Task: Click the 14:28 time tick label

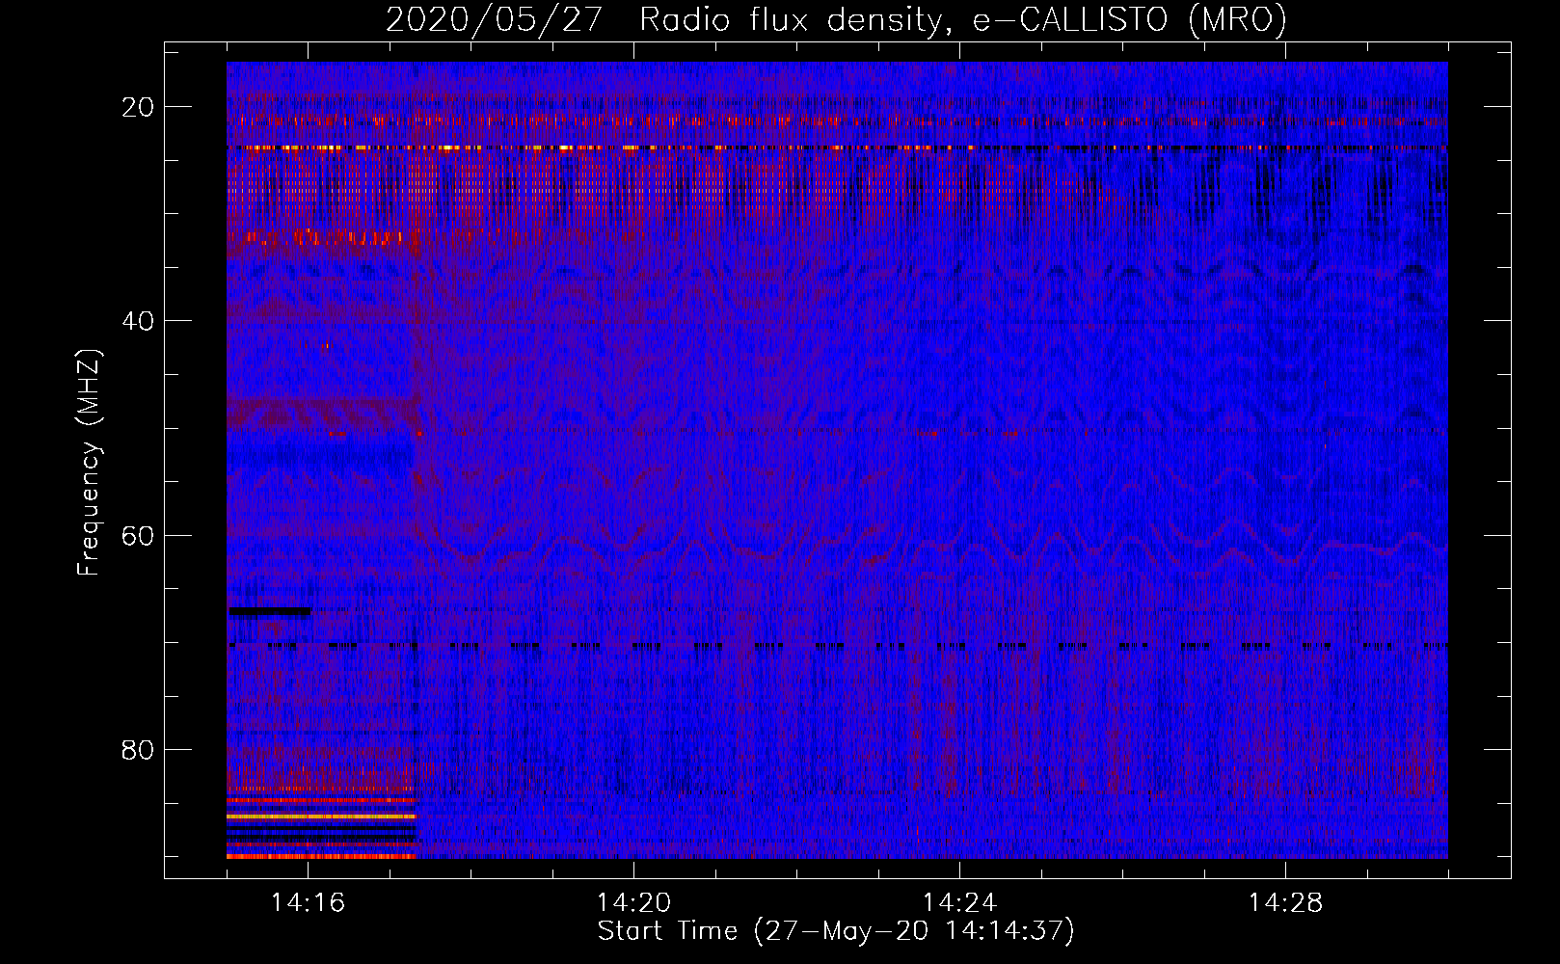Action: click(1285, 902)
